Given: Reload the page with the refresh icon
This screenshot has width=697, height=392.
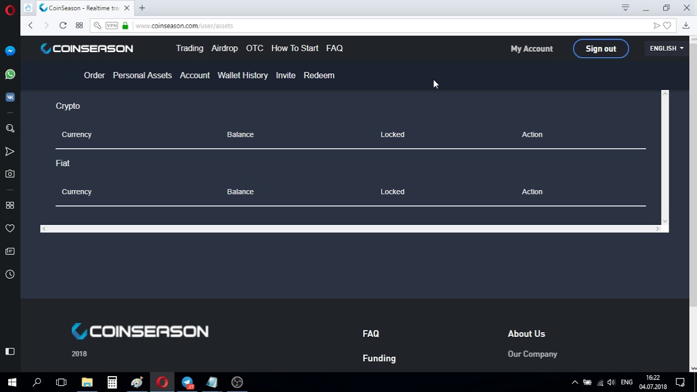Looking at the screenshot, I should click(x=63, y=26).
